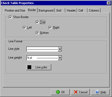This screenshot has height=97, width=112.
Task: Switch to the Header tab
Action: pyautogui.click(x=71, y=10)
